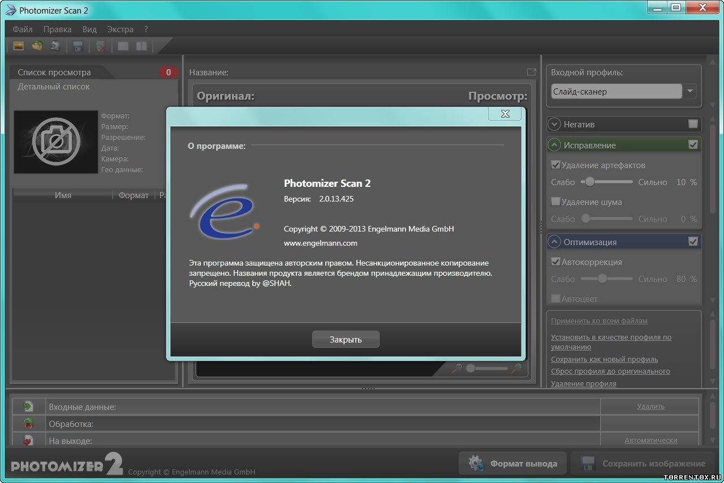
Task: Click the Удаление шума strength slider
Action: (606, 219)
